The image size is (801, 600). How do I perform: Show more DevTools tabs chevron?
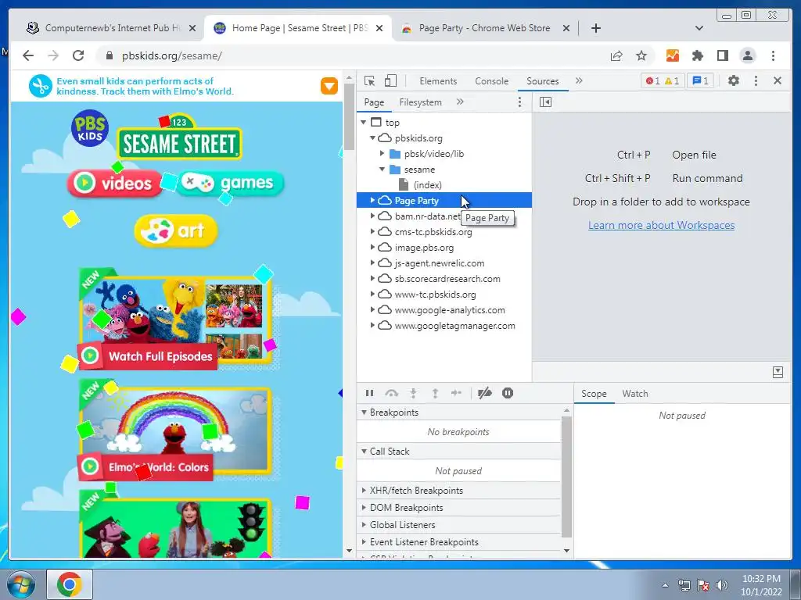tap(579, 80)
